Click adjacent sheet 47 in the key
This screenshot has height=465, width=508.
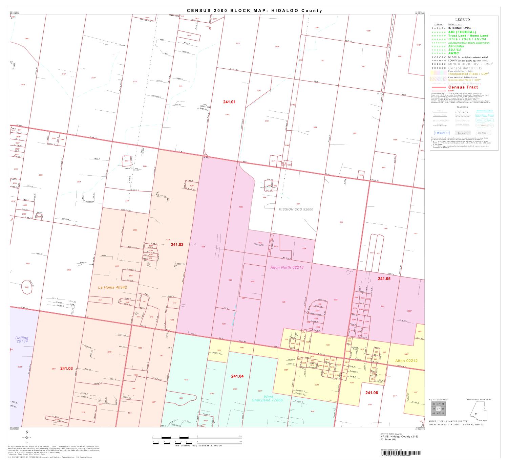click(x=438, y=404)
